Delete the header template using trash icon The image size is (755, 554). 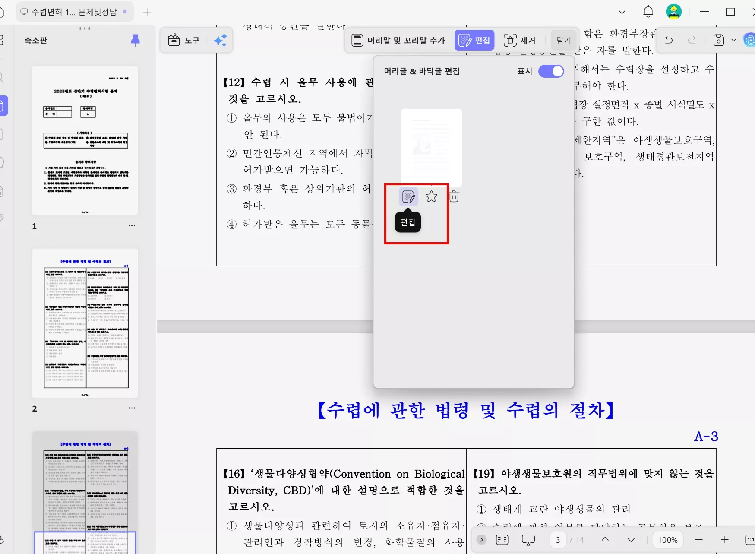[x=454, y=196]
